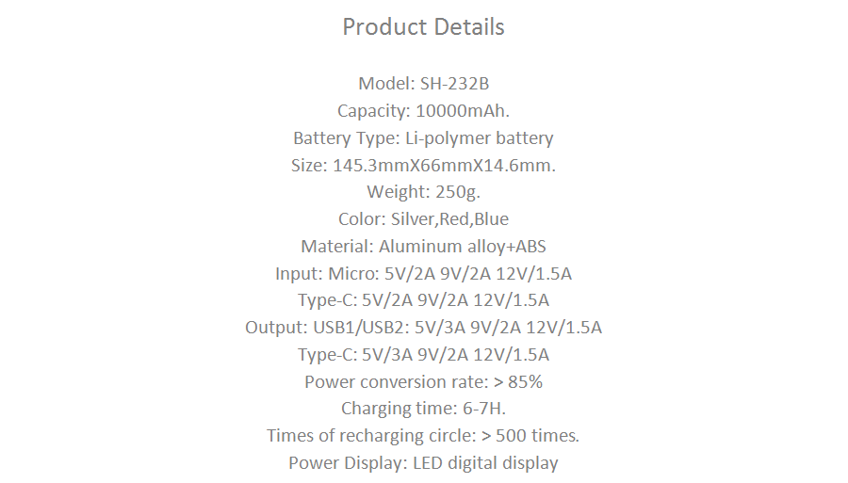The height and width of the screenshot is (483, 848).
Task: Click the Battery Type Li-polymer line
Action: coord(423,138)
